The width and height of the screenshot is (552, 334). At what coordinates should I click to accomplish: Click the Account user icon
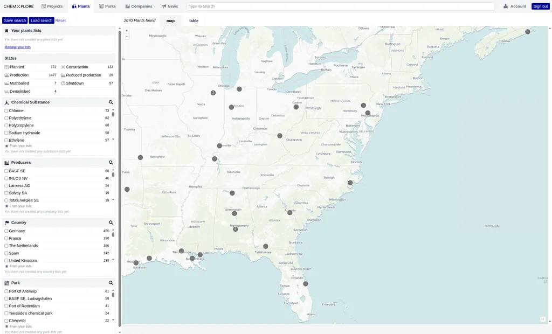[x=506, y=6]
